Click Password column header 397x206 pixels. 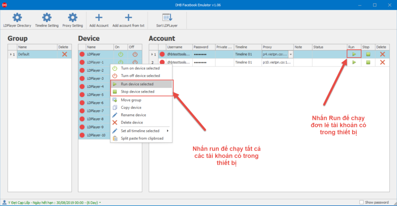[204, 47]
